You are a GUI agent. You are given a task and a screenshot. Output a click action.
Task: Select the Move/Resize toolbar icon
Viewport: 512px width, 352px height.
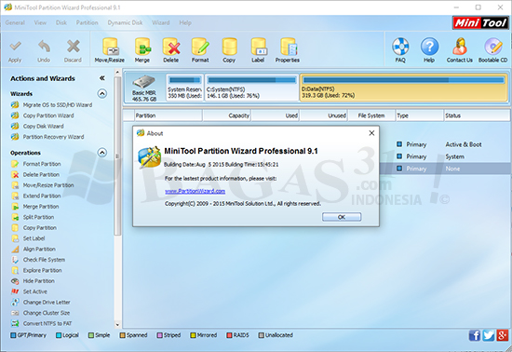110,47
